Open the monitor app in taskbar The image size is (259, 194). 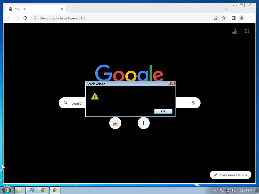32,190
